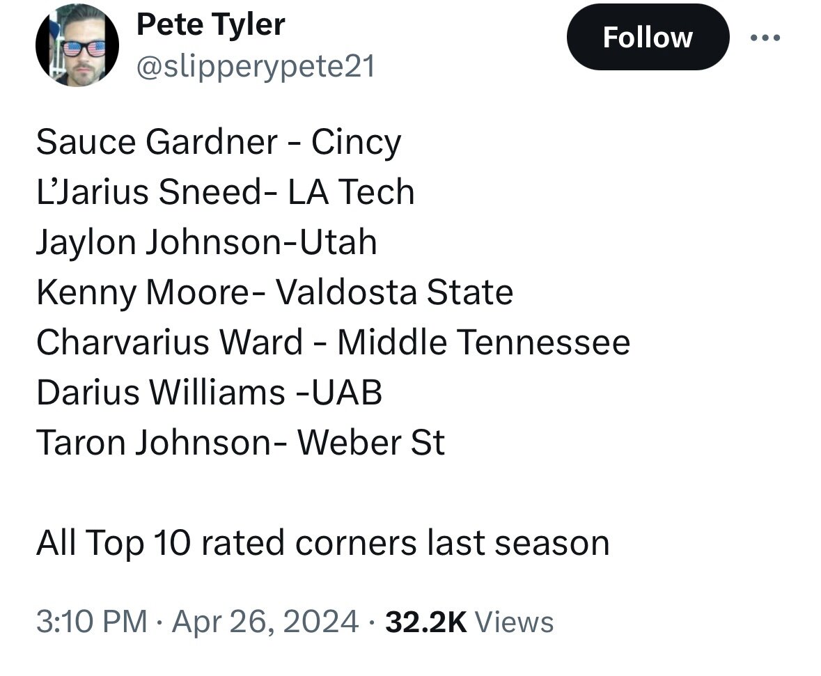Click the 3:10 PM timestamp
The image size is (821, 676).
pyautogui.click(x=91, y=620)
